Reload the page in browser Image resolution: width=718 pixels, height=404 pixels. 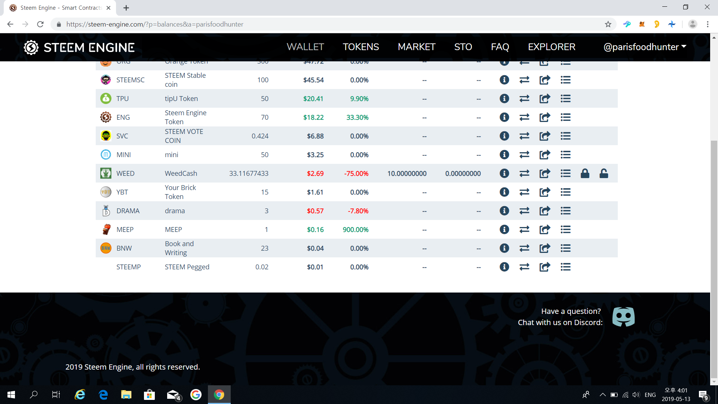(40, 24)
